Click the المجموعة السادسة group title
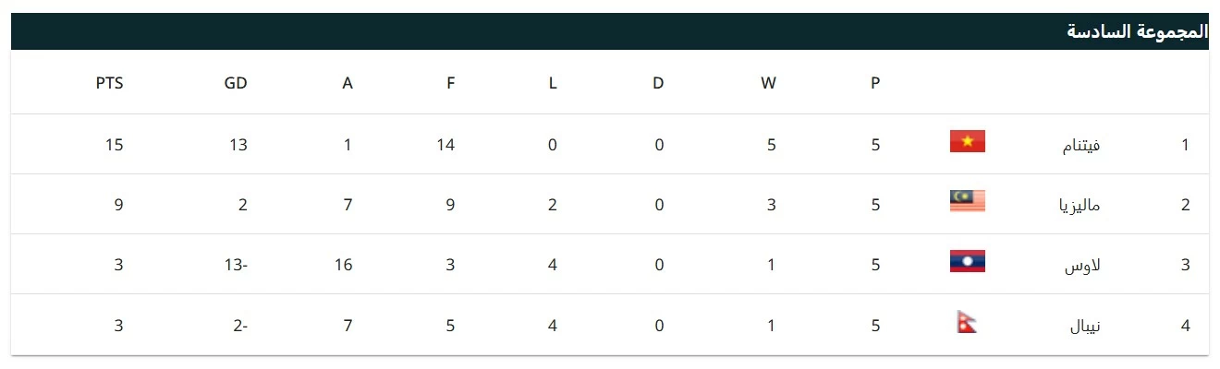1220x369 pixels. click(x=1137, y=31)
